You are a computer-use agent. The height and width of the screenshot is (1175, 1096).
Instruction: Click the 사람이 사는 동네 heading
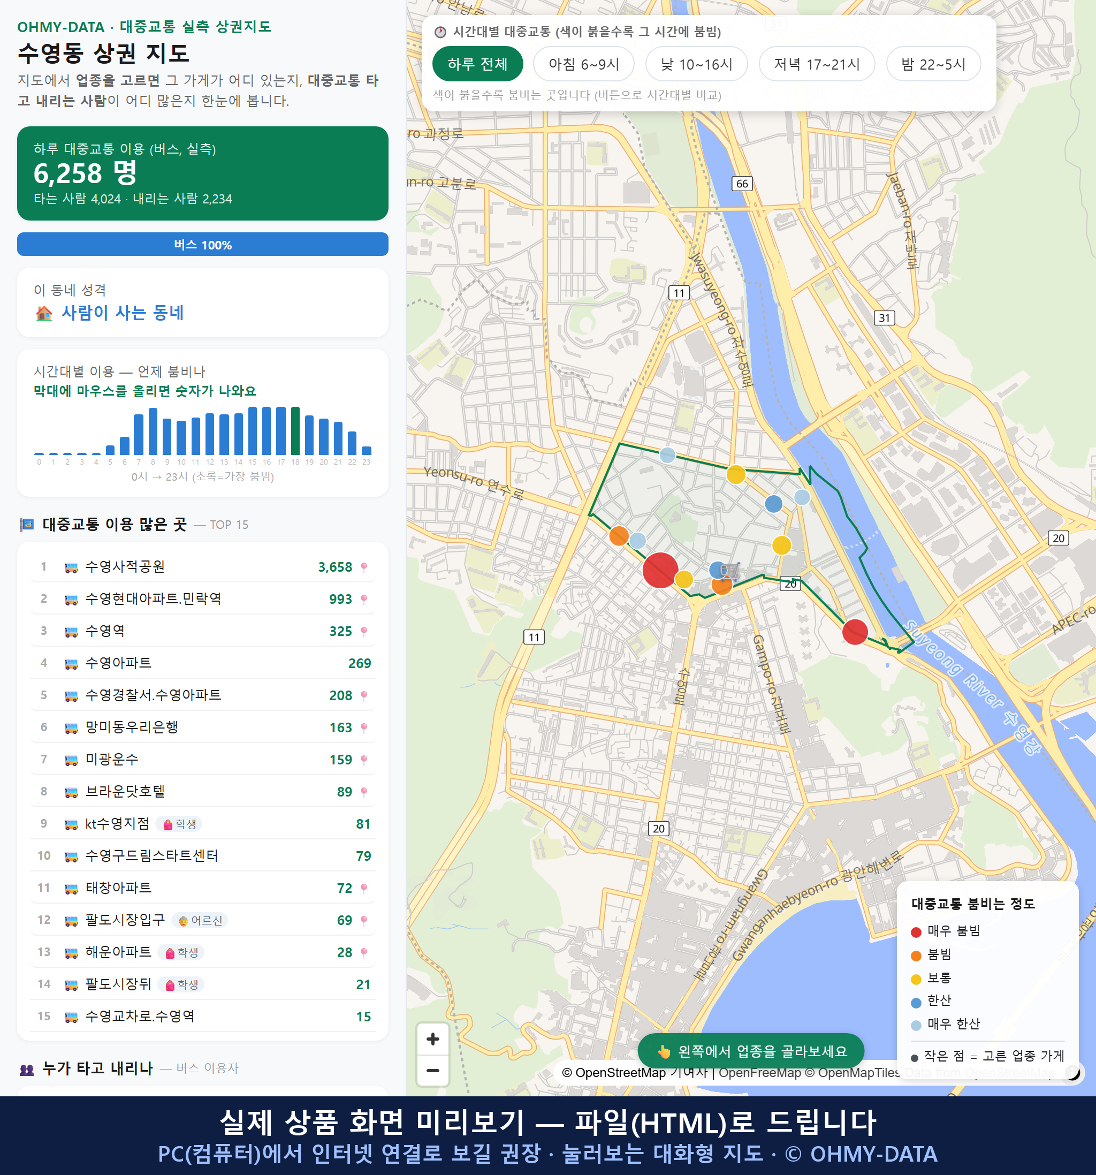click(x=123, y=313)
